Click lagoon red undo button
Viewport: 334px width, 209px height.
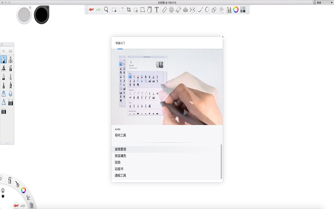16,206
